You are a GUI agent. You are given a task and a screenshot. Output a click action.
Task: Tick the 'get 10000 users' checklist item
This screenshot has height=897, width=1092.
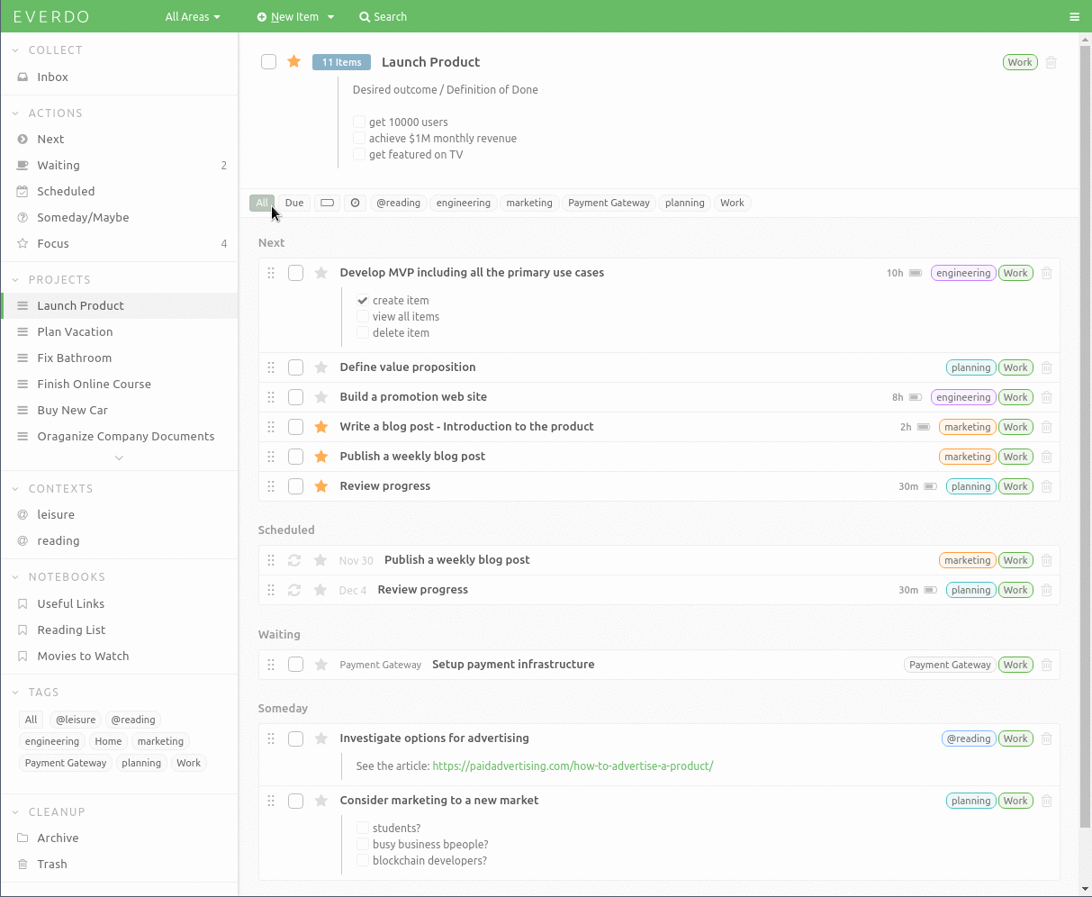click(359, 122)
